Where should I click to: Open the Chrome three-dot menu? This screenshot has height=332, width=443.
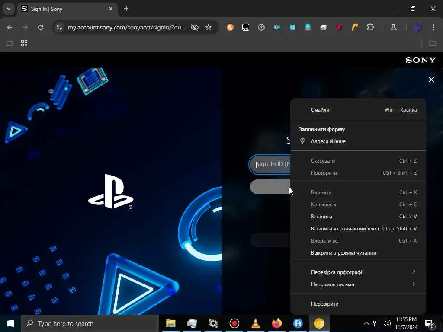tap(433, 27)
